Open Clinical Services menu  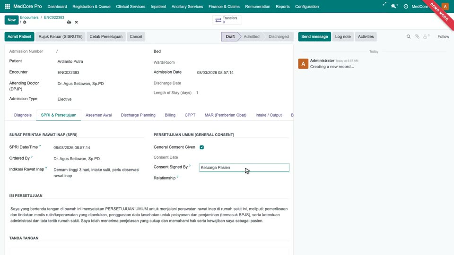131,6
